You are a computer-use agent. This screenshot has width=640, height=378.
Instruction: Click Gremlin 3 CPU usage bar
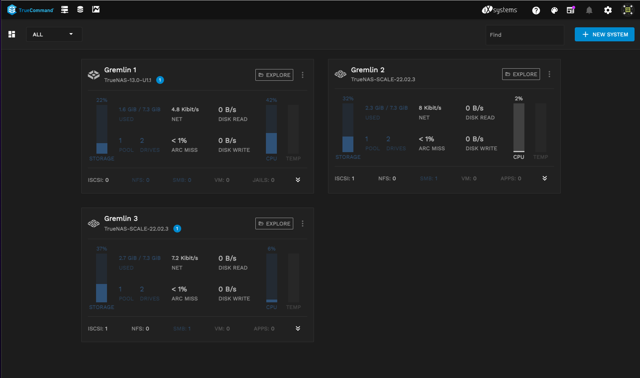(x=272, y=278)
